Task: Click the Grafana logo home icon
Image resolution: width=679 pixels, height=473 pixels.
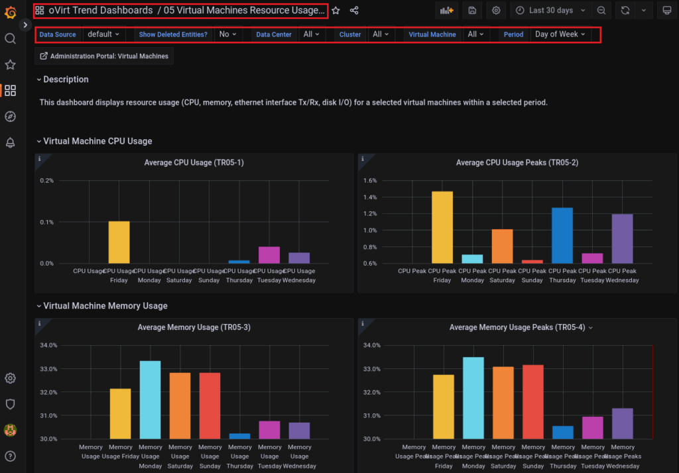Action: click(x=11, y=13)
